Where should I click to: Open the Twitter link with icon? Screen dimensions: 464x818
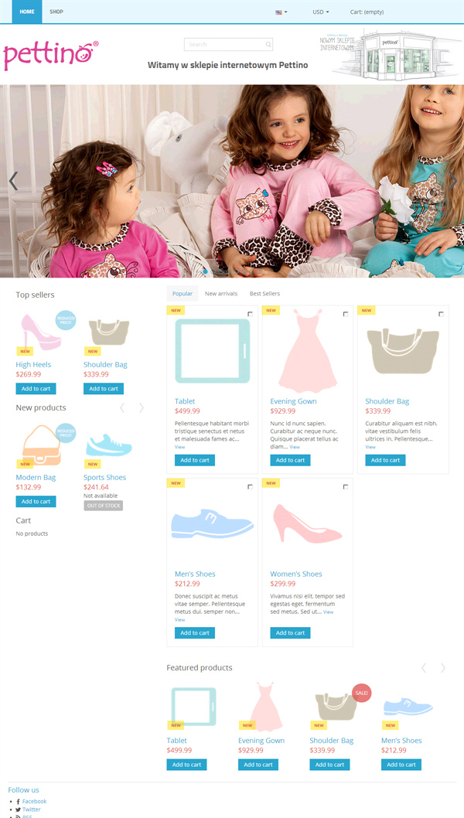pos(28,809)
